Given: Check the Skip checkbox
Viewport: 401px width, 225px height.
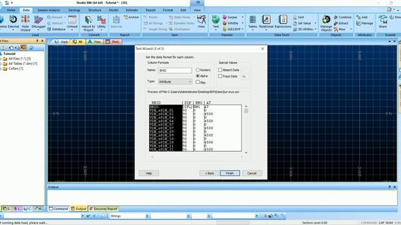Looking at the screenshot, I should pos(198,82).
